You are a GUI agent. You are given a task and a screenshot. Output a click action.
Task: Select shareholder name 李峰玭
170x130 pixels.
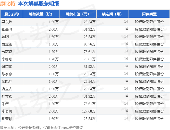pyautogui.click(x=7, y=59)
